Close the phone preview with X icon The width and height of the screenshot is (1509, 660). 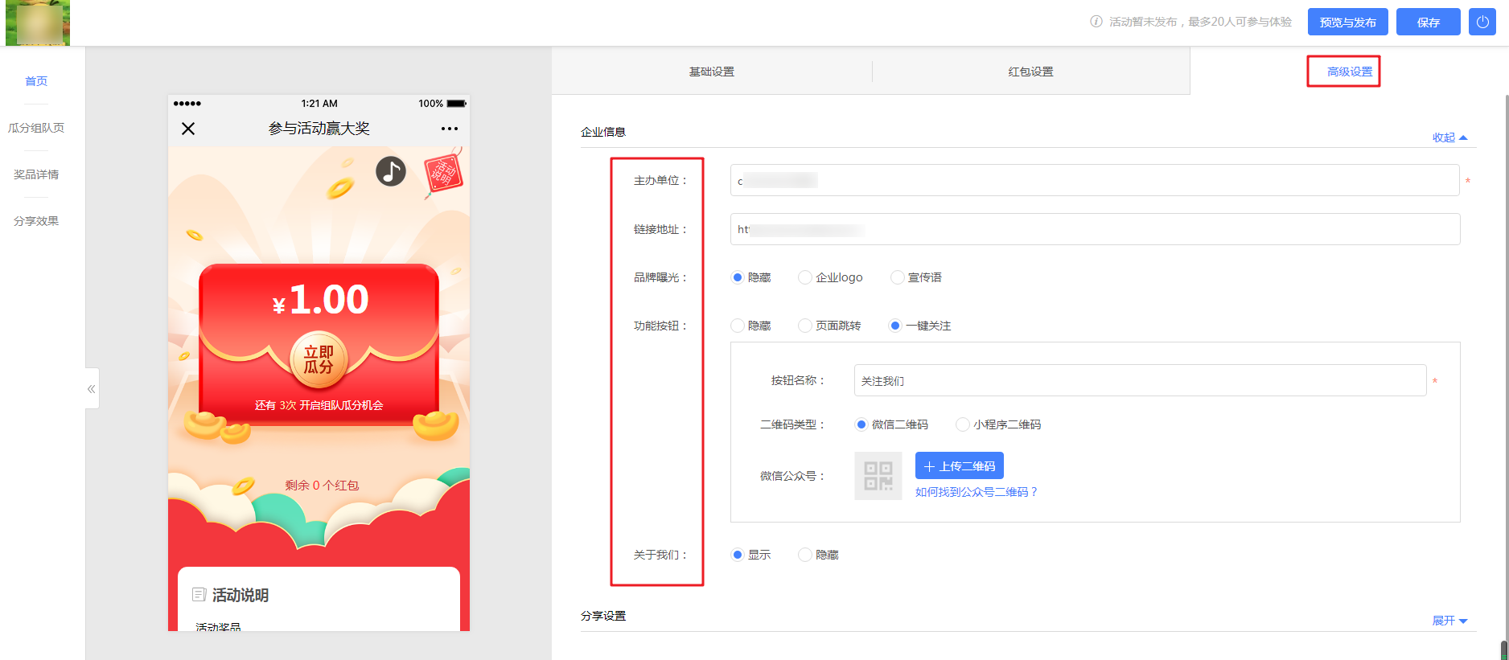pos(188,129)
